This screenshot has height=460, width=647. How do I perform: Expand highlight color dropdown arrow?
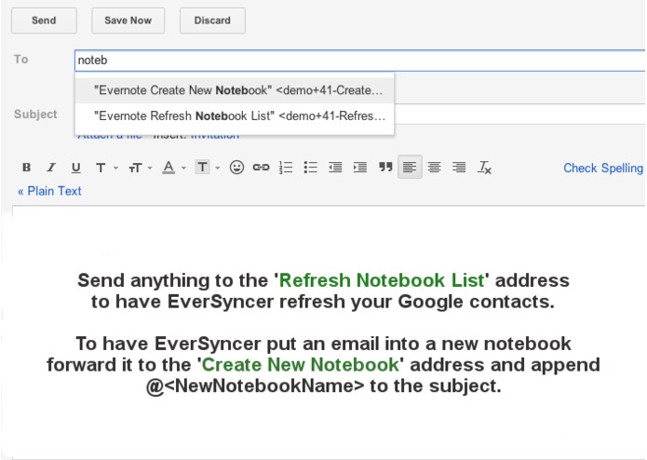218,168
